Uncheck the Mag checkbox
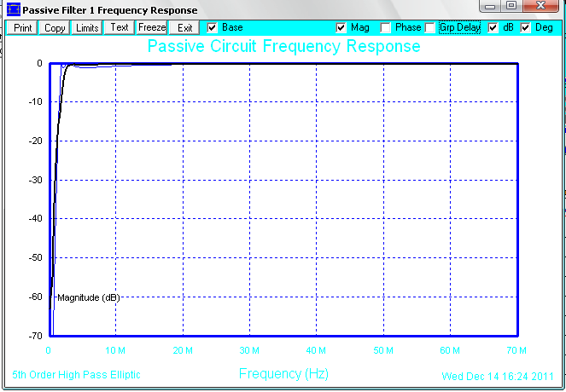This screenshot has width=566, height=392. pyautogui.click(x=341, y=28)
